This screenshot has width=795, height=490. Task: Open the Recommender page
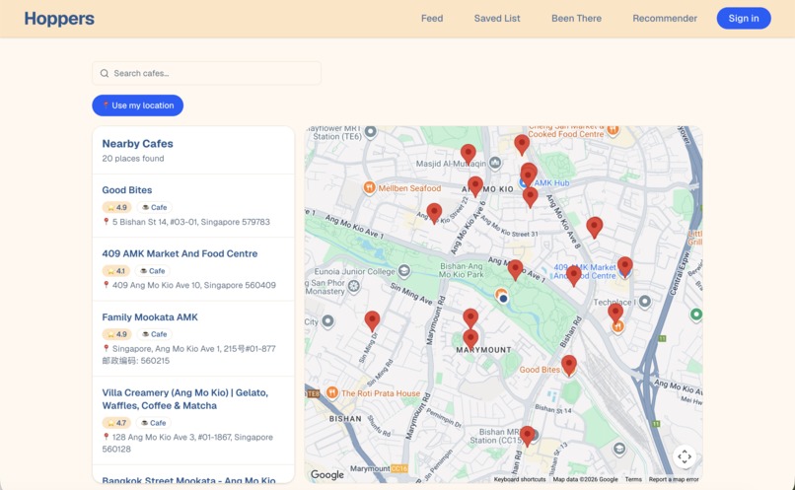[x=665, y=19]
